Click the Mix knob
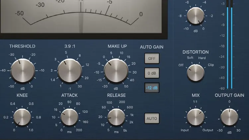The image size is (249, 140). pyautogui.click(x=196, y=117)
